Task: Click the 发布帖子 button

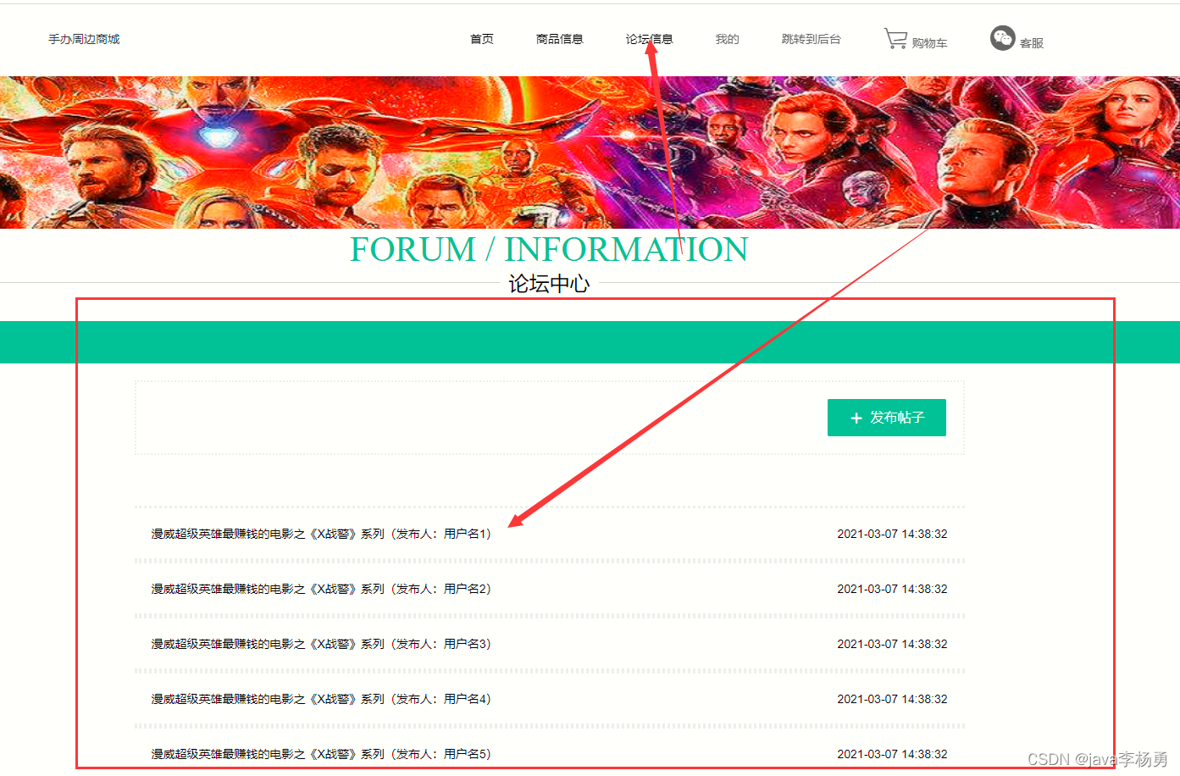Action: 887,418
